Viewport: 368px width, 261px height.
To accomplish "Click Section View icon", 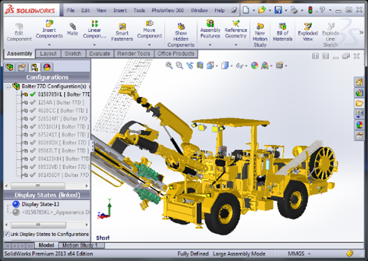I will click(200, 65).
